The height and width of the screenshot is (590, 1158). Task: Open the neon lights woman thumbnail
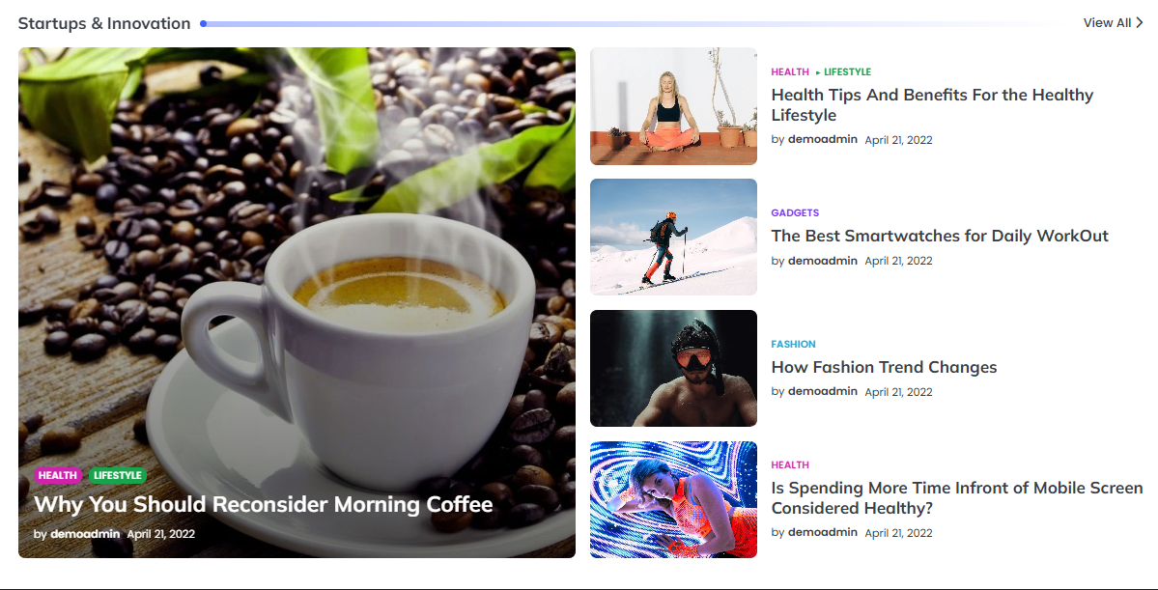(x=673, y=499)
